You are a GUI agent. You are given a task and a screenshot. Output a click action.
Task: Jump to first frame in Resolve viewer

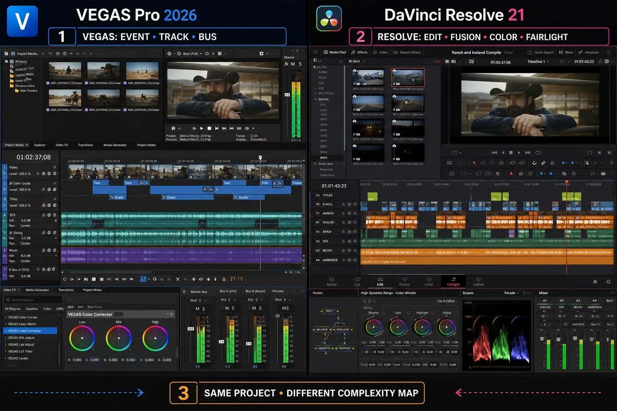point(494,153)
